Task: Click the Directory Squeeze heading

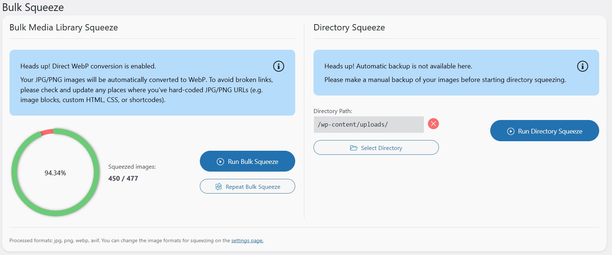Action: (x=349, y=27)
